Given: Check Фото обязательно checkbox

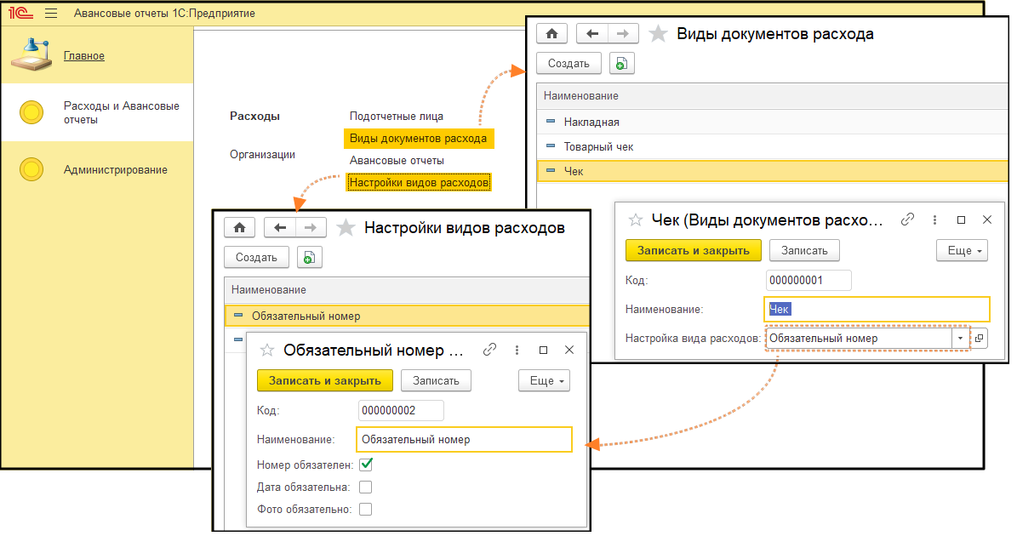Looking at the screenshot, I should click(366, 509).
